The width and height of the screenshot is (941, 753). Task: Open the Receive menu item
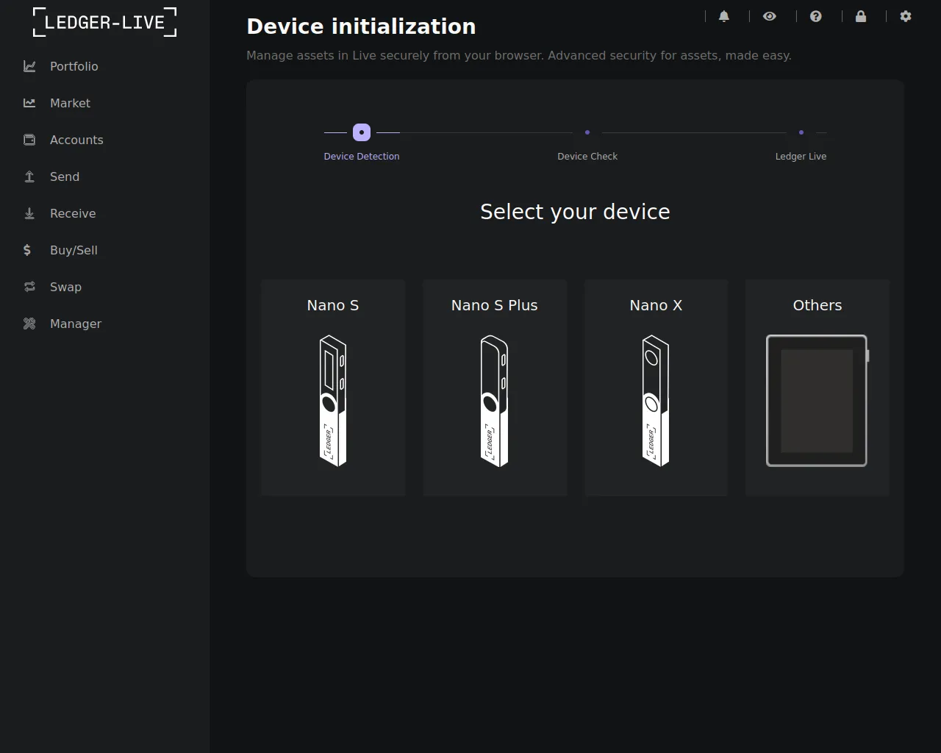[72, 213]
